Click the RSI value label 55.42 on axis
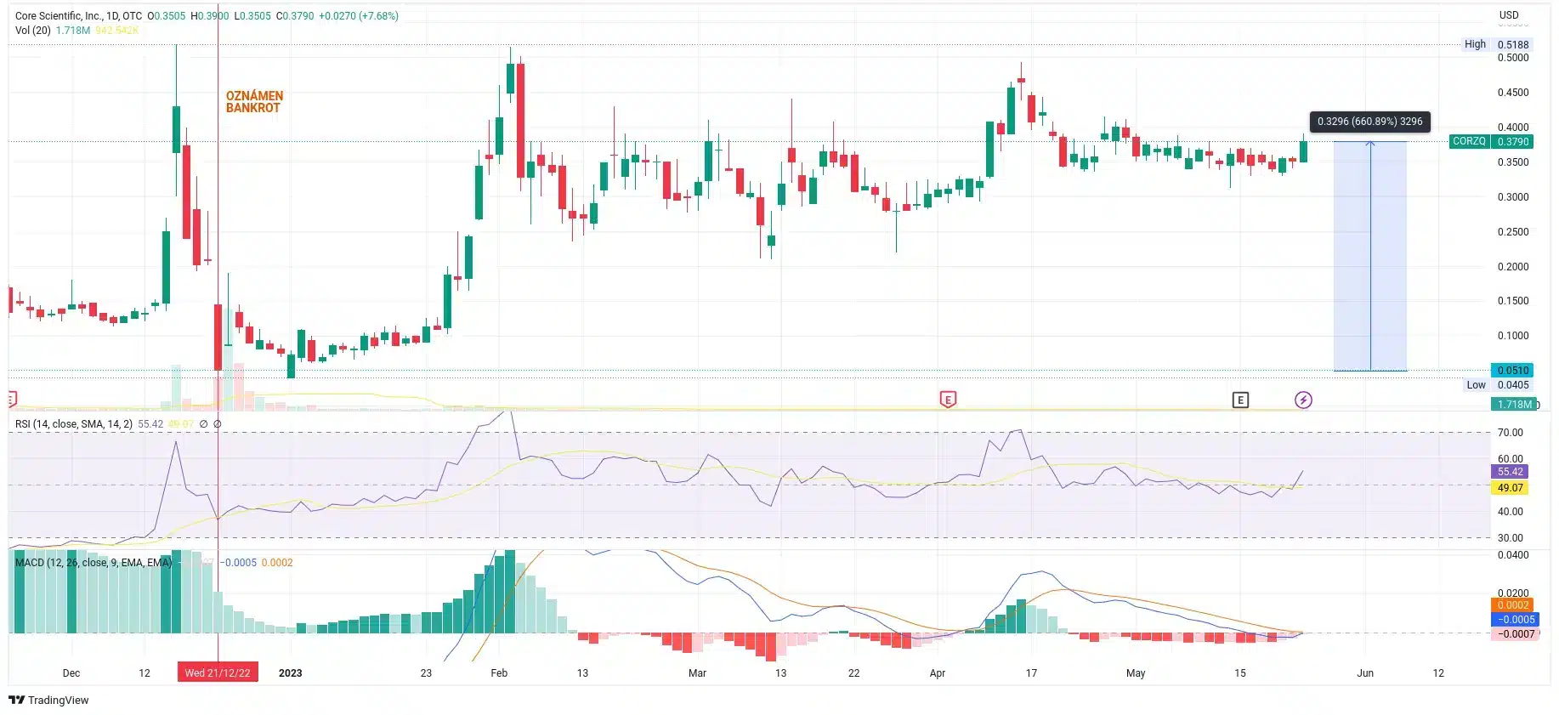The height and width of the screenshot is (715, 1559). [x=1510, y=471]
